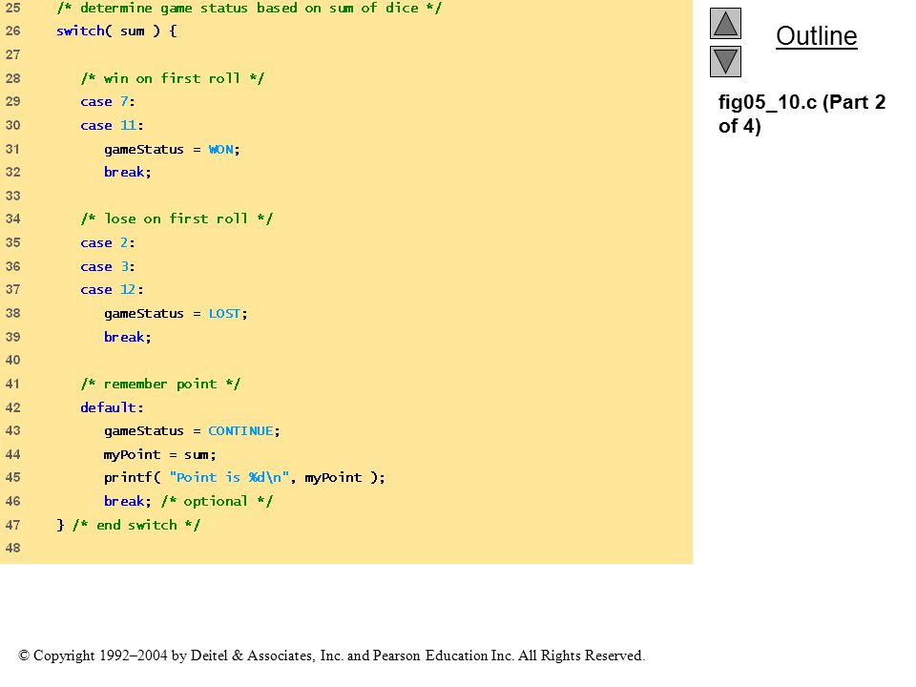Screen dimensions: 916x687
Task: Click the 'break; /* optional */' line
Action: click(x=188, y=501)
